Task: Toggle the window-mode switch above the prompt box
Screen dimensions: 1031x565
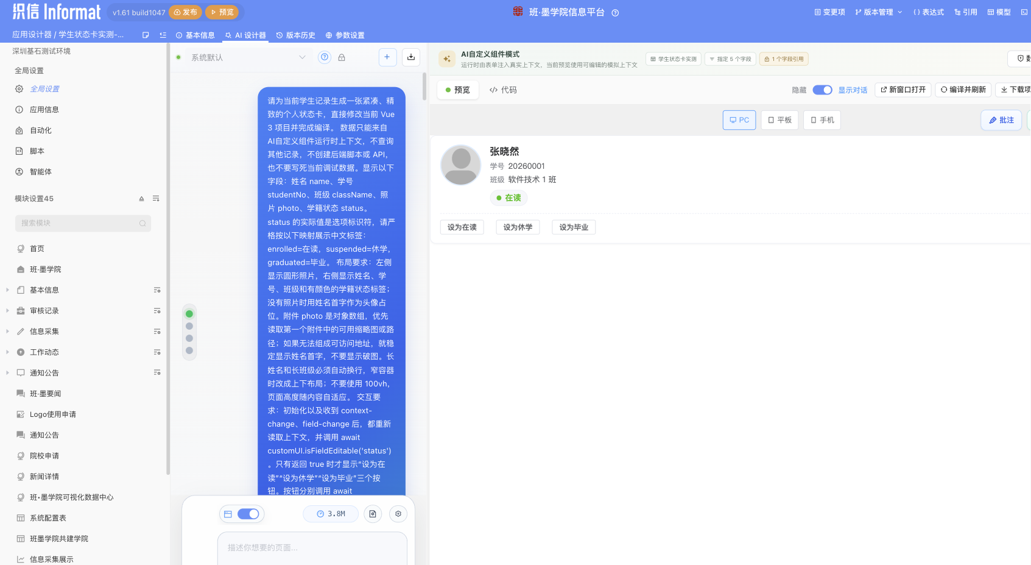Action: [248, 514]
